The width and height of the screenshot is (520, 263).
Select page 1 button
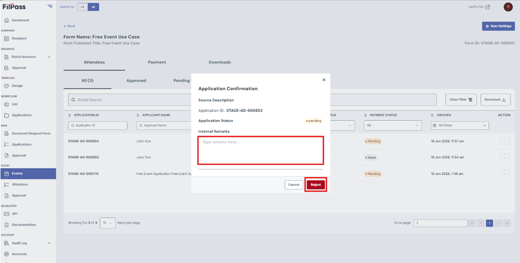pos(489,223)
